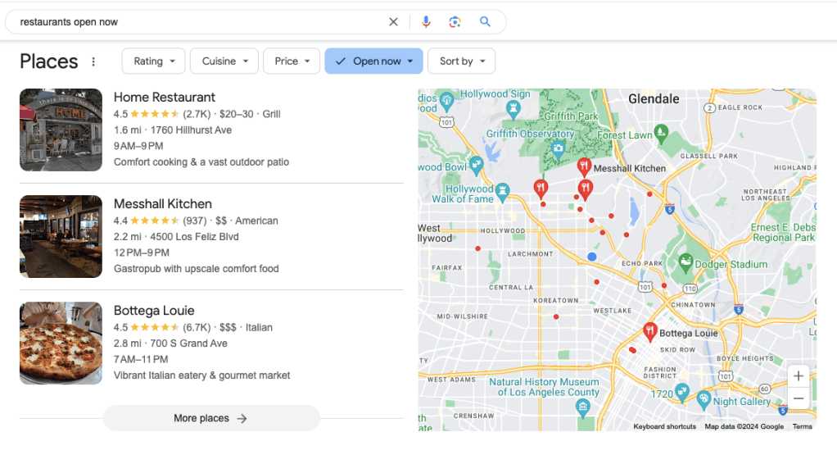Select the Hollywood Bowl map marker
837x455 pixels.
(476, 165)
